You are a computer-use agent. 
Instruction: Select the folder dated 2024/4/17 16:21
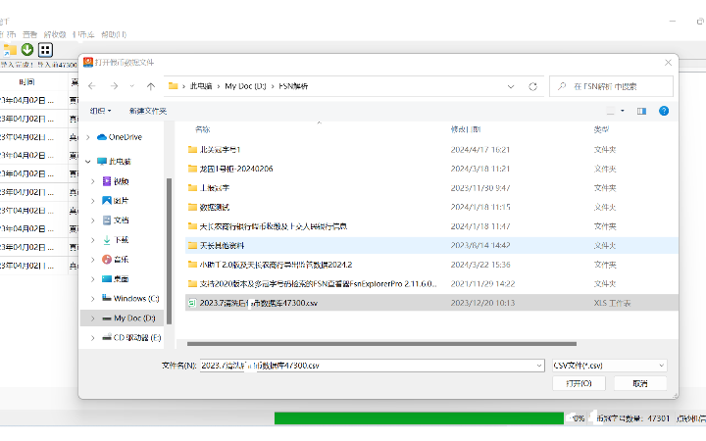431,149
